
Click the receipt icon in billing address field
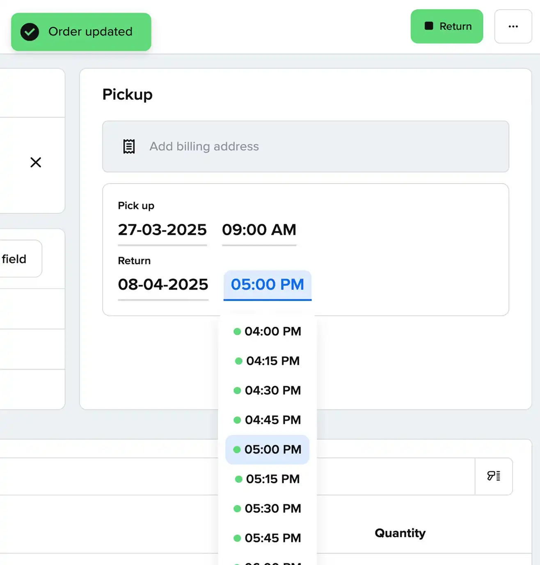[x=128, y=146]
